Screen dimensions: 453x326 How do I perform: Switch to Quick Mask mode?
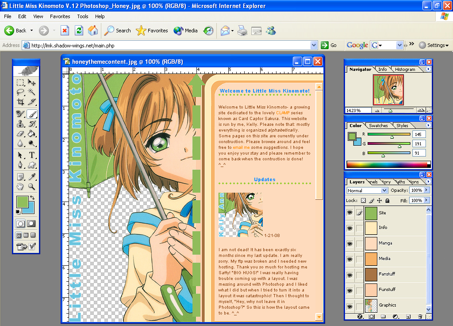click(x=31, y=224)
